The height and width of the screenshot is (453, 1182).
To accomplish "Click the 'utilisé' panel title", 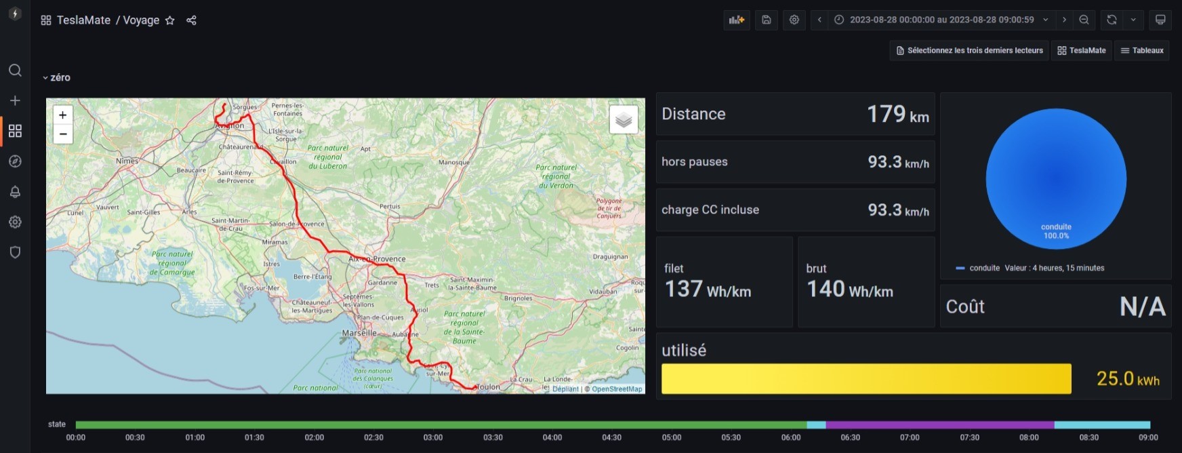I will [684, 351].
